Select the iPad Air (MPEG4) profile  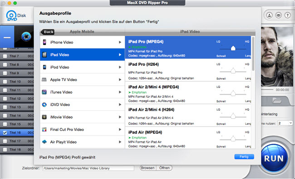[188, 138]
